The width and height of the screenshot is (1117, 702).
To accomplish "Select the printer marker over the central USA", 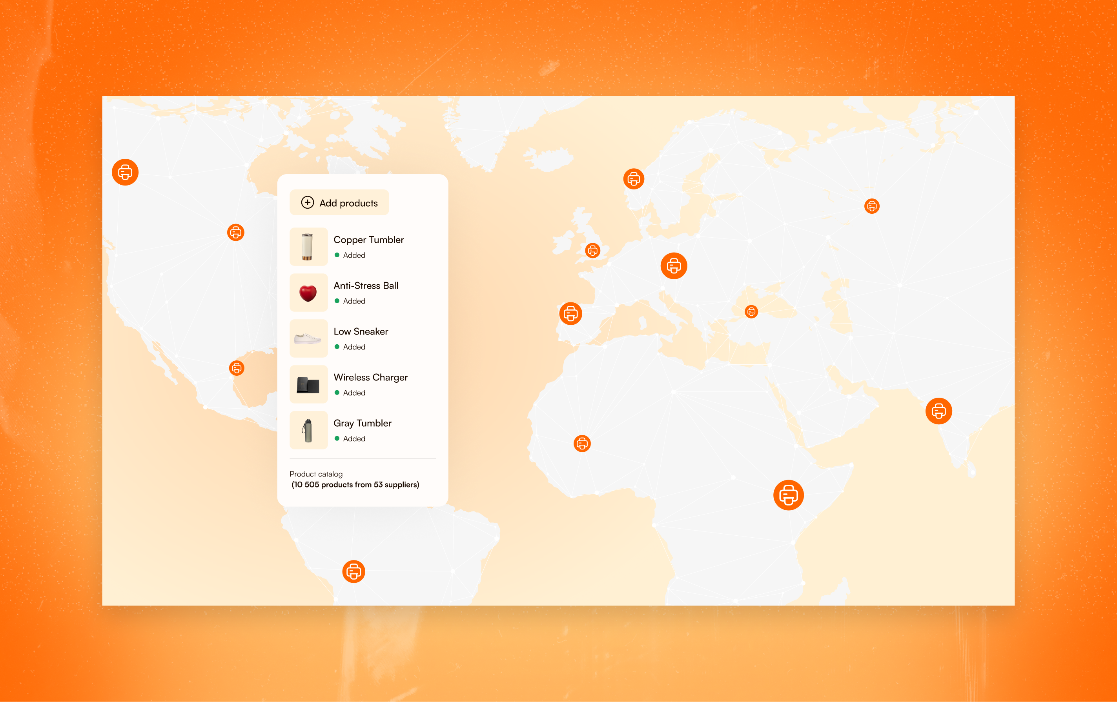I will pos(236,232).
